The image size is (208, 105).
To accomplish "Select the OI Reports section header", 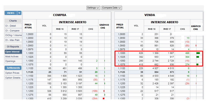I will (x=13, y=46).
